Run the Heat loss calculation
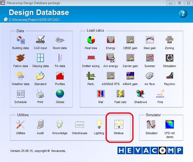 pos(91,40)
